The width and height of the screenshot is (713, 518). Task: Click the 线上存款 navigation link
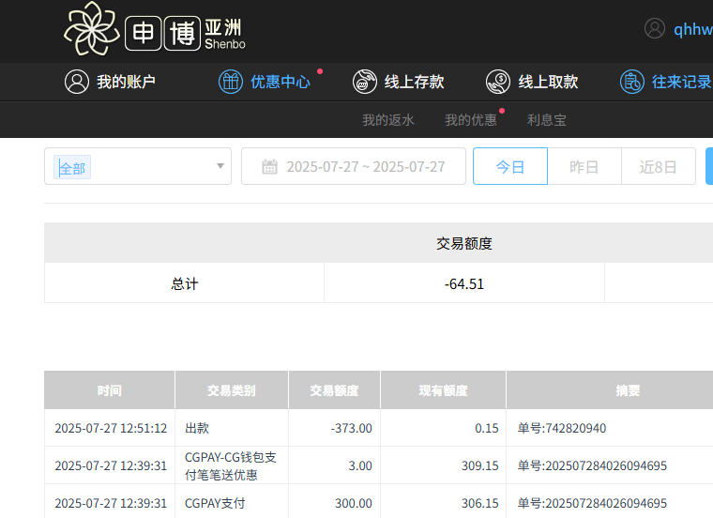pos(414,82)
